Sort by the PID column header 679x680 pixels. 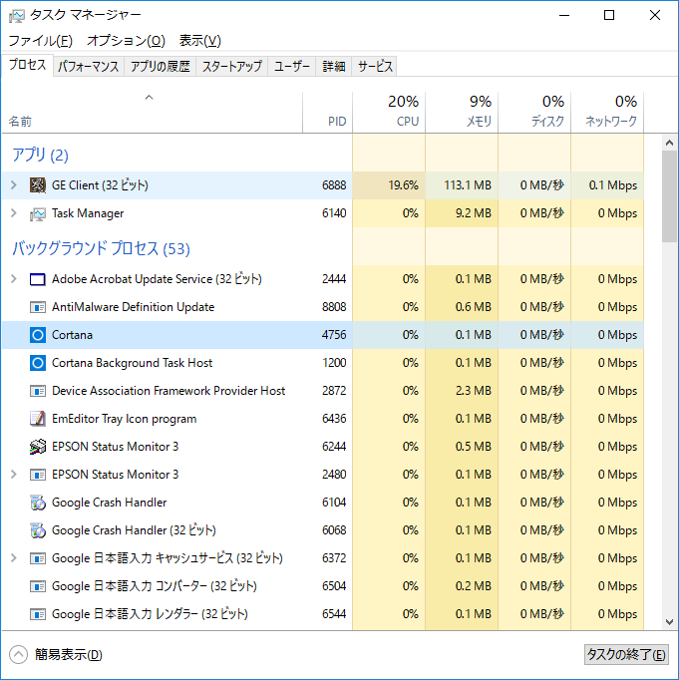[327, 112]
